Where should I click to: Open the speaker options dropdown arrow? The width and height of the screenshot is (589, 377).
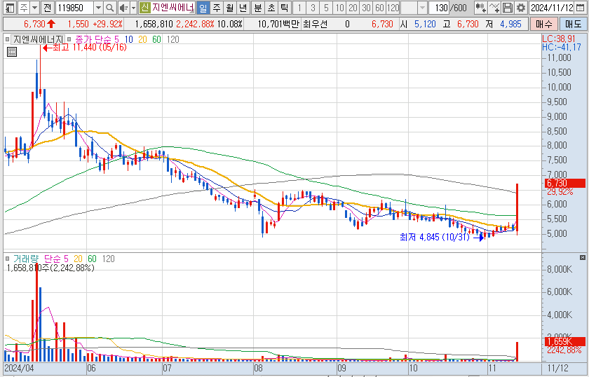(133, 8)
